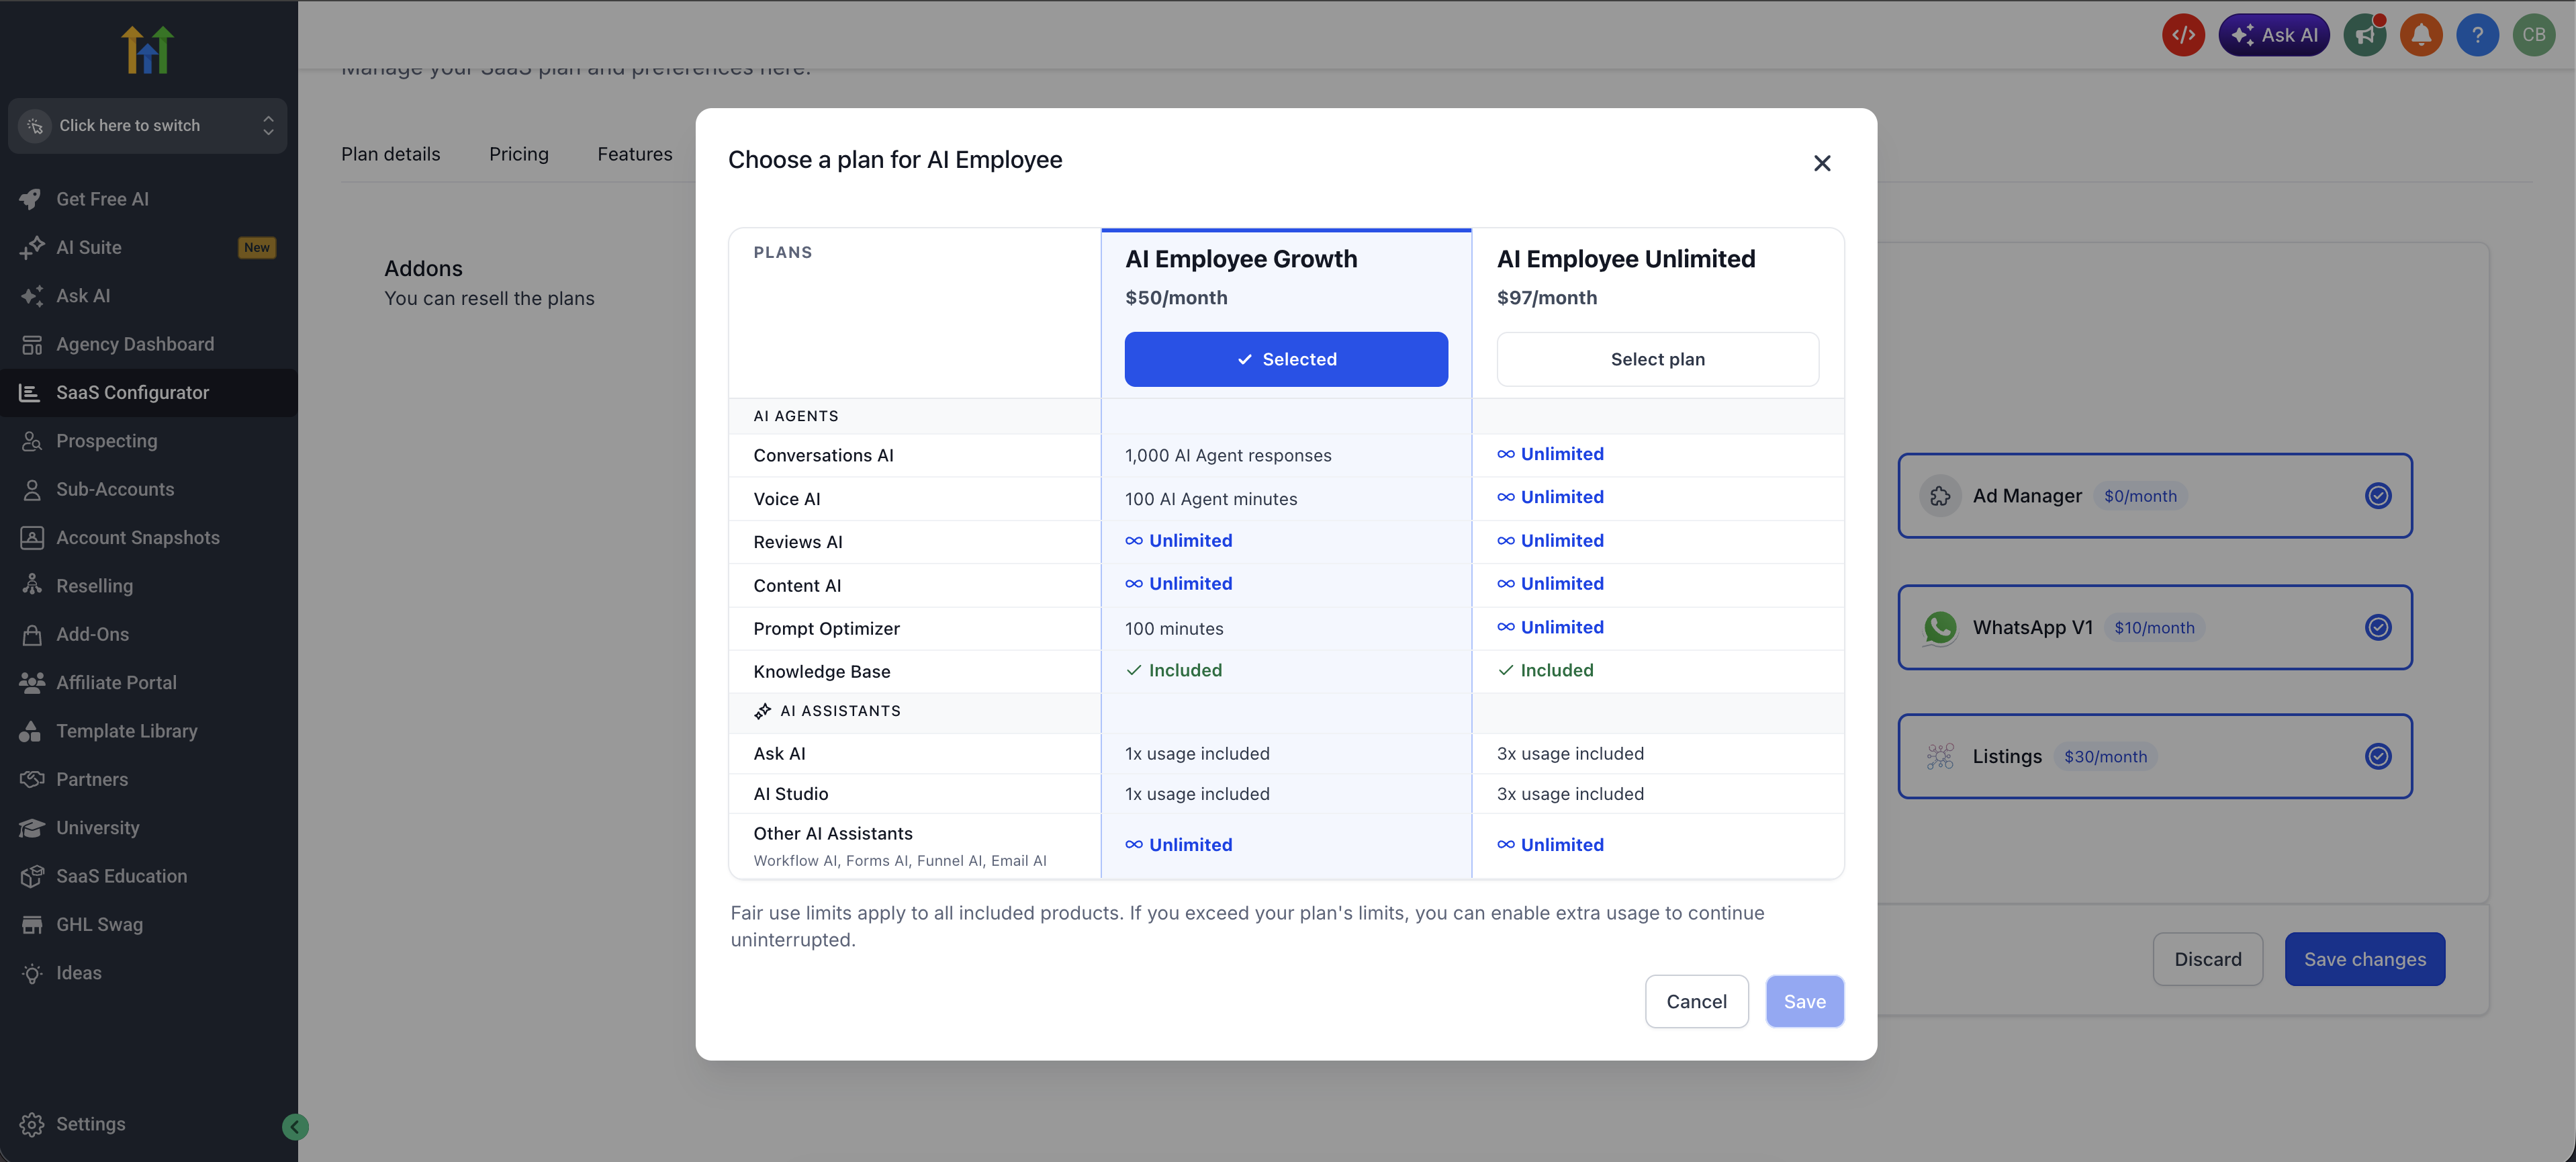Open the Prospecting icon
This screenshot has height=1162, width=2576.
[x=31, y=441]
